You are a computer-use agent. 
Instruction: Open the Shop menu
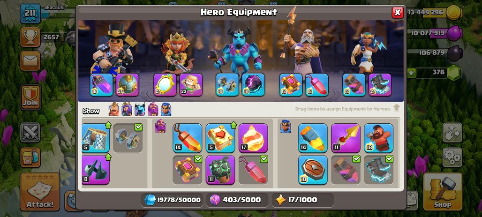pyautogui.click(x=443, y=192)
